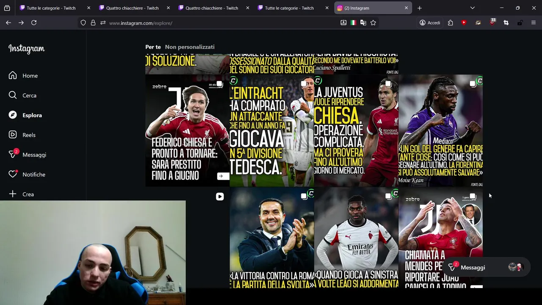Click Crea plus in sidebar
Viewport: 542px width, 305px height.
[x=22, y=194]
